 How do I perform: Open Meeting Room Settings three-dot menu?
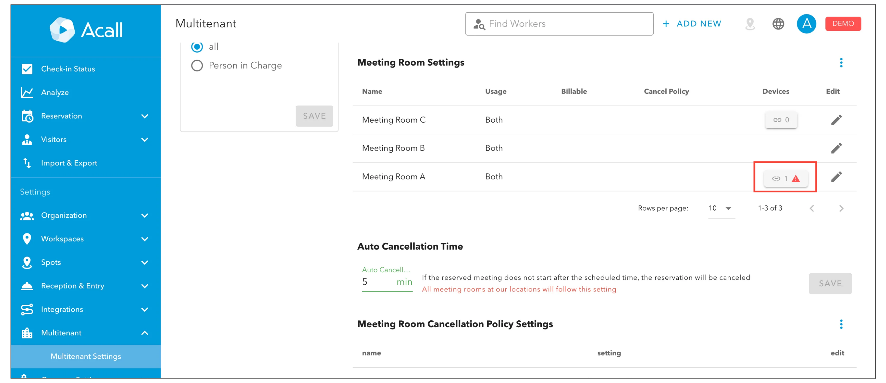pyautogui.click(x=841, y=63)
